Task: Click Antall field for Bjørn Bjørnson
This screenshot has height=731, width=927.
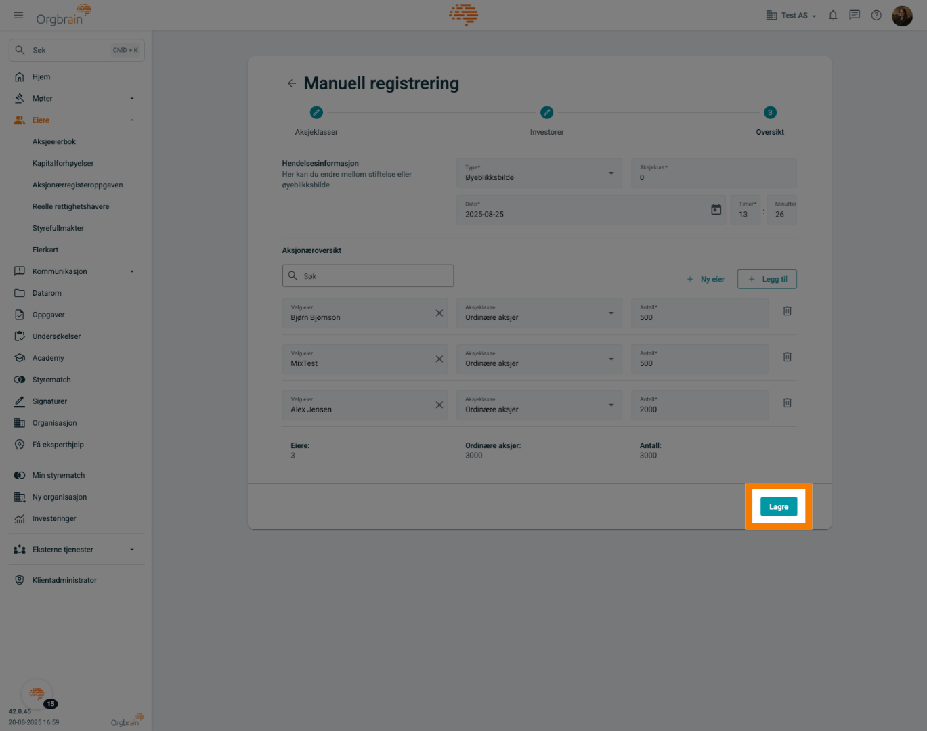Action: [699, 313]
